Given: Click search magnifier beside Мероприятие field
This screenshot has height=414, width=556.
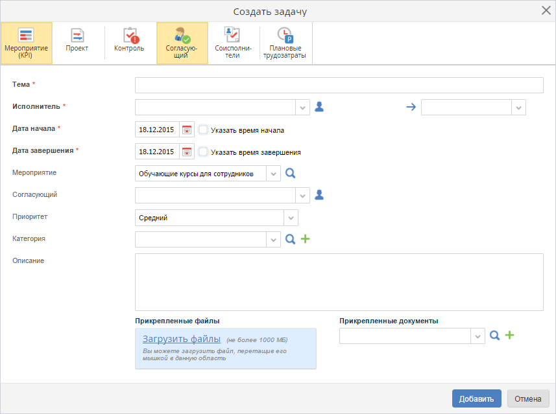Looking at the screenshot, I should point(291,174).
